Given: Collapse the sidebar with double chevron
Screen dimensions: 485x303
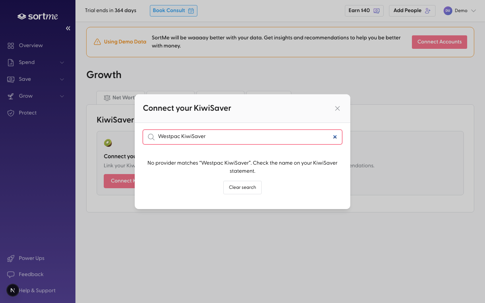Looking at the screenshot, I should pos(68,28).
